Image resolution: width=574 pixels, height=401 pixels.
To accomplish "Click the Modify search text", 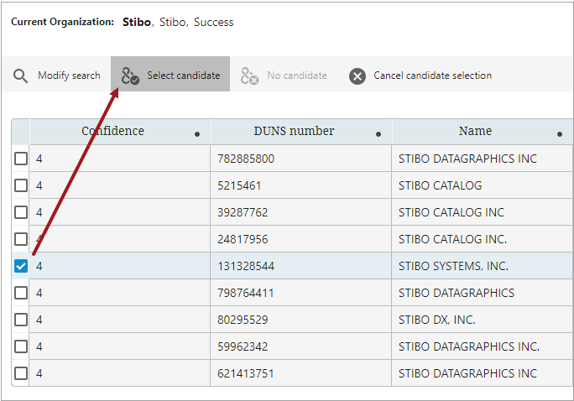I will pos(69,76).
